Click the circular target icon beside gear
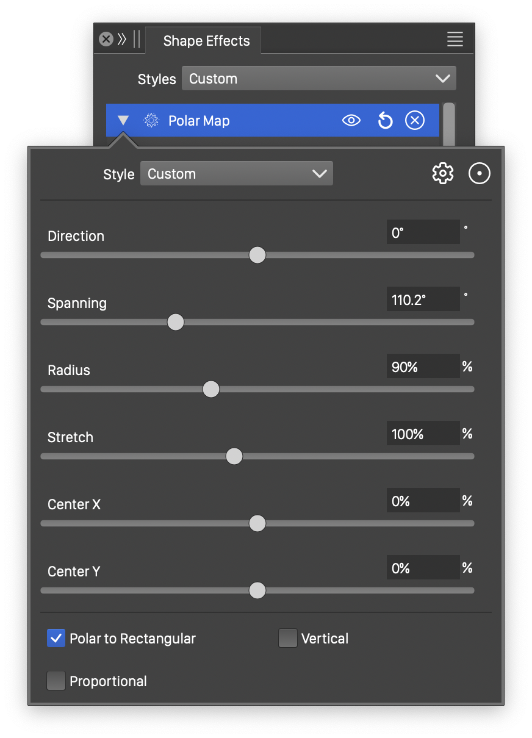 [480, 174]
